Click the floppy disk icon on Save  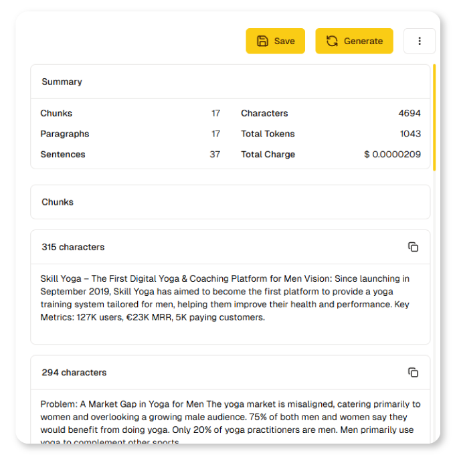[x=263, y=41]
